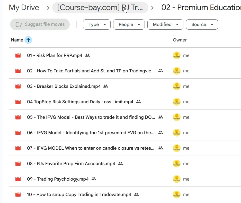Click video icon of 04 TopStep Risk Settings
This screenshot has height=203, width=241.
click(x=18, y=102)
